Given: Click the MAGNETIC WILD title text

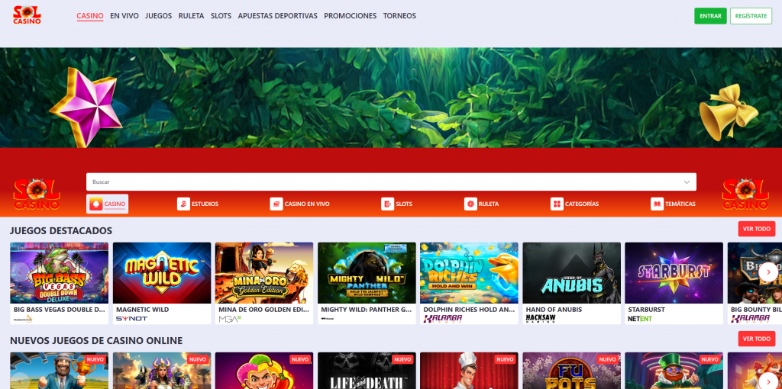Looking at the screenshot, I should click(x=142, y=310).
